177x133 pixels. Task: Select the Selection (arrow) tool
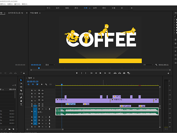21,80
